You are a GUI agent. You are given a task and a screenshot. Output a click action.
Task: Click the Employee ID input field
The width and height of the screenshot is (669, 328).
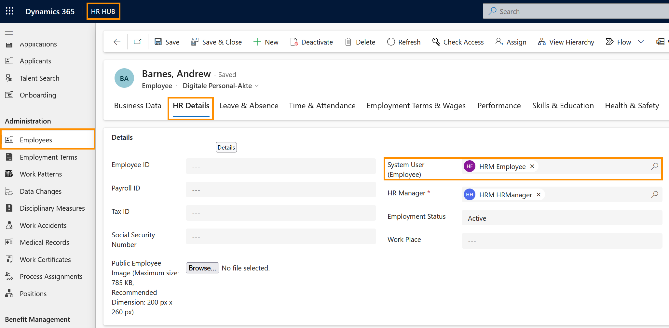tap(280, 166)
